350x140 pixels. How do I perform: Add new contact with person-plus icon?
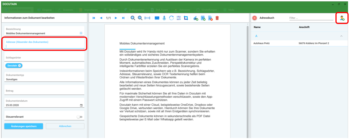(342, 18)
